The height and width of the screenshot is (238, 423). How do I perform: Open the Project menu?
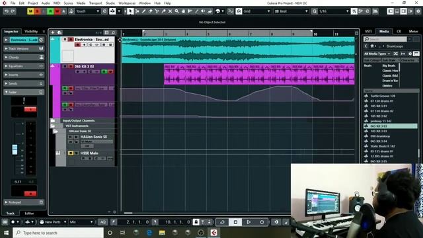(x=32, y=3)
